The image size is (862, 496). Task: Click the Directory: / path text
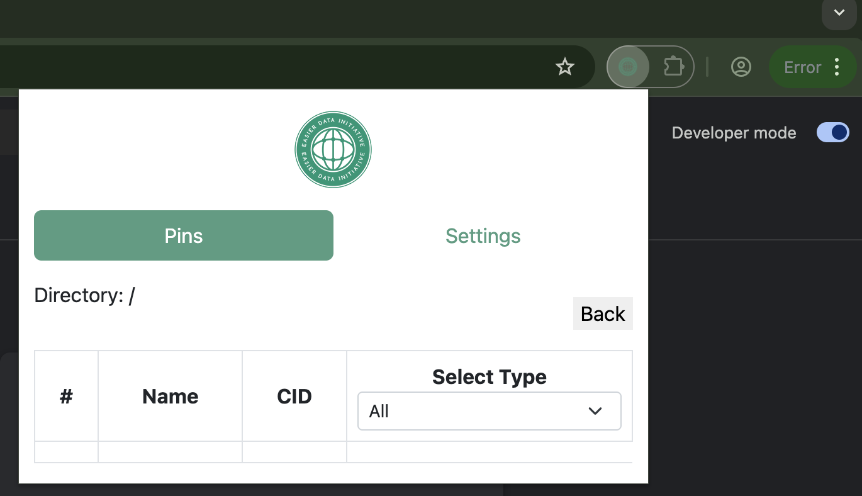pos(85,295)
